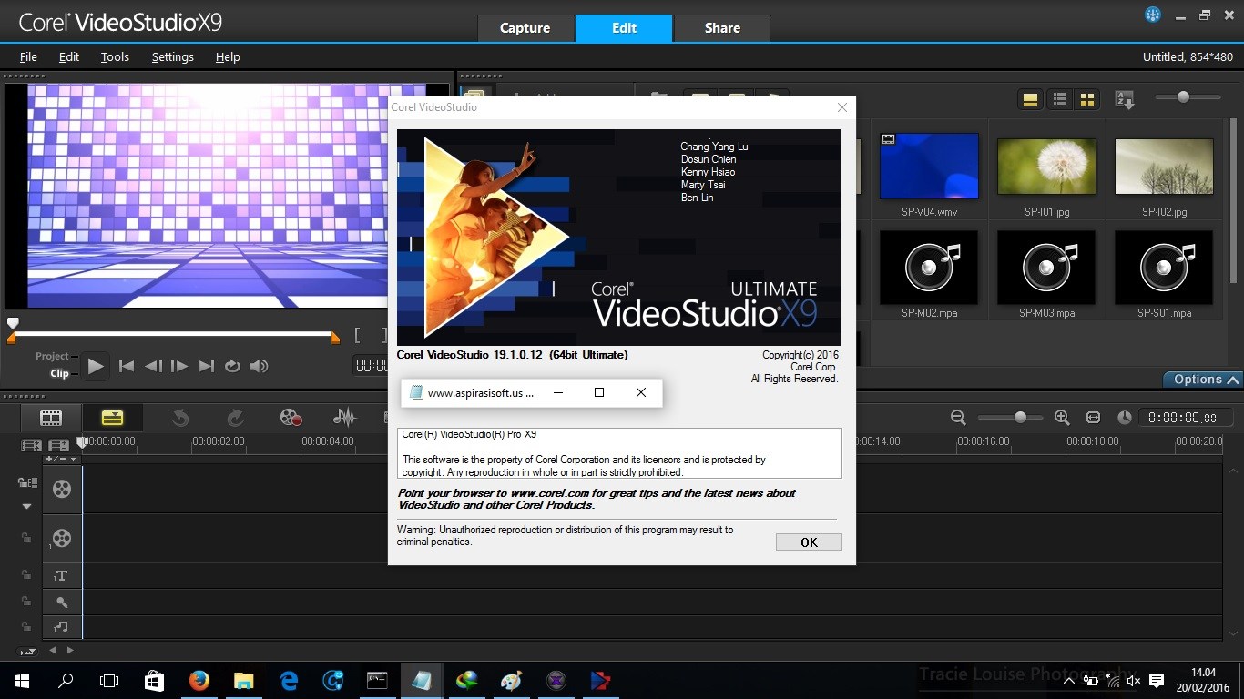This screenshot has height=699, width=1244.
Task: Open the Tools menu
Action: [115, 56]
